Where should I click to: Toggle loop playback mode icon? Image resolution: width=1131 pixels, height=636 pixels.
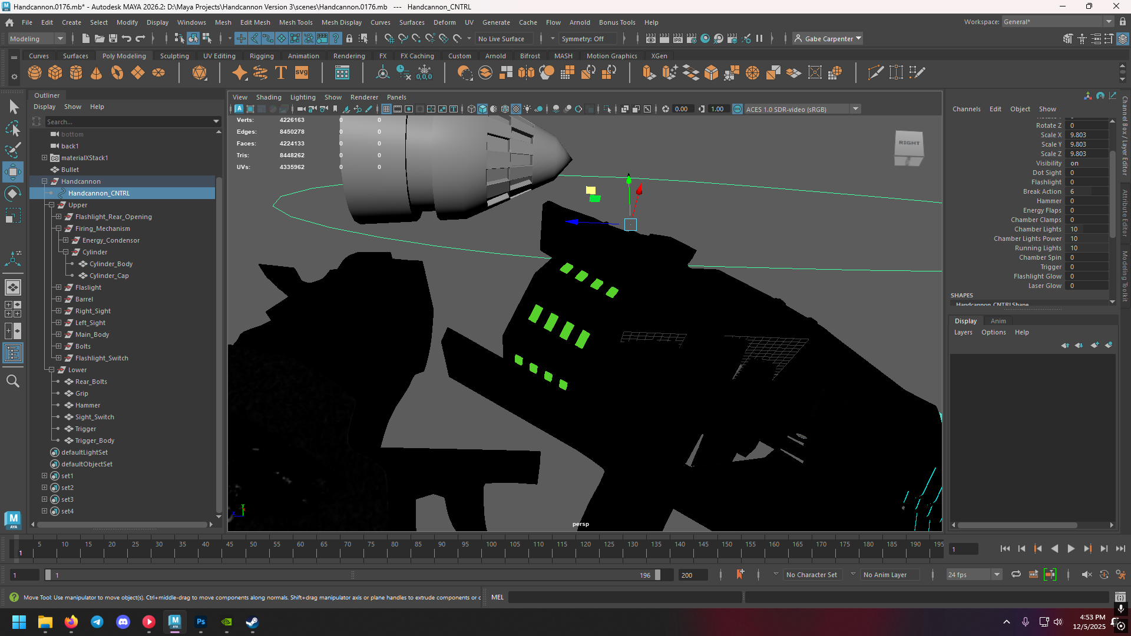1016,574
